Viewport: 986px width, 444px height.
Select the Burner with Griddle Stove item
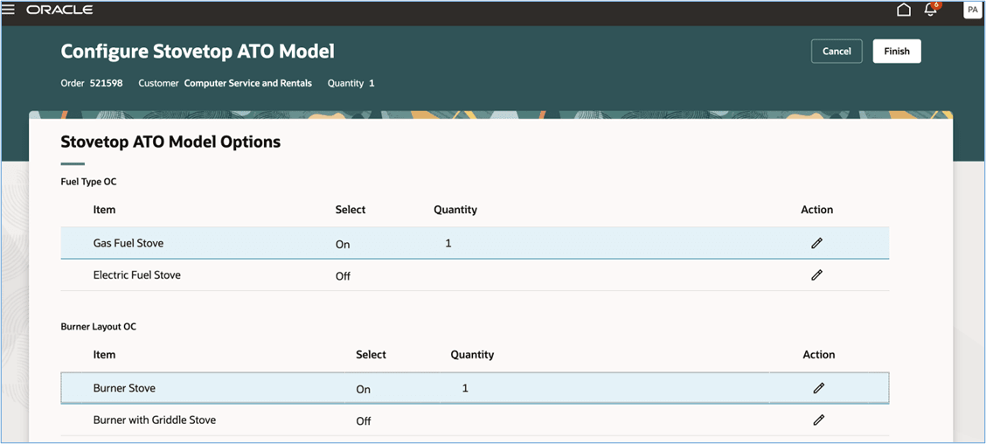coord(155,420)
